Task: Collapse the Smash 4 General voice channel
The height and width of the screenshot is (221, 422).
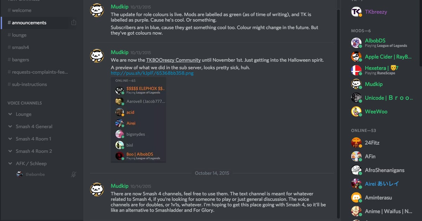Action: click(x=10, y=127)
